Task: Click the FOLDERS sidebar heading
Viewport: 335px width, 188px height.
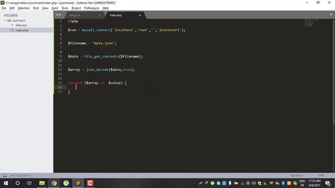Action: coord(10,15)
